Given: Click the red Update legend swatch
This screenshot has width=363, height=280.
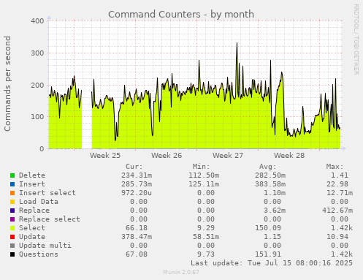Looking at the screenshot, I should pos(12,237).
